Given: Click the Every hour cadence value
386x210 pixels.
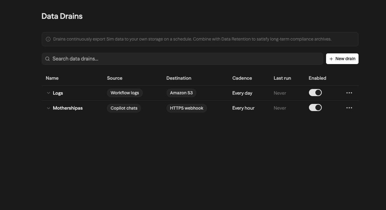Looking at the screenshot, I should point(243,108).
